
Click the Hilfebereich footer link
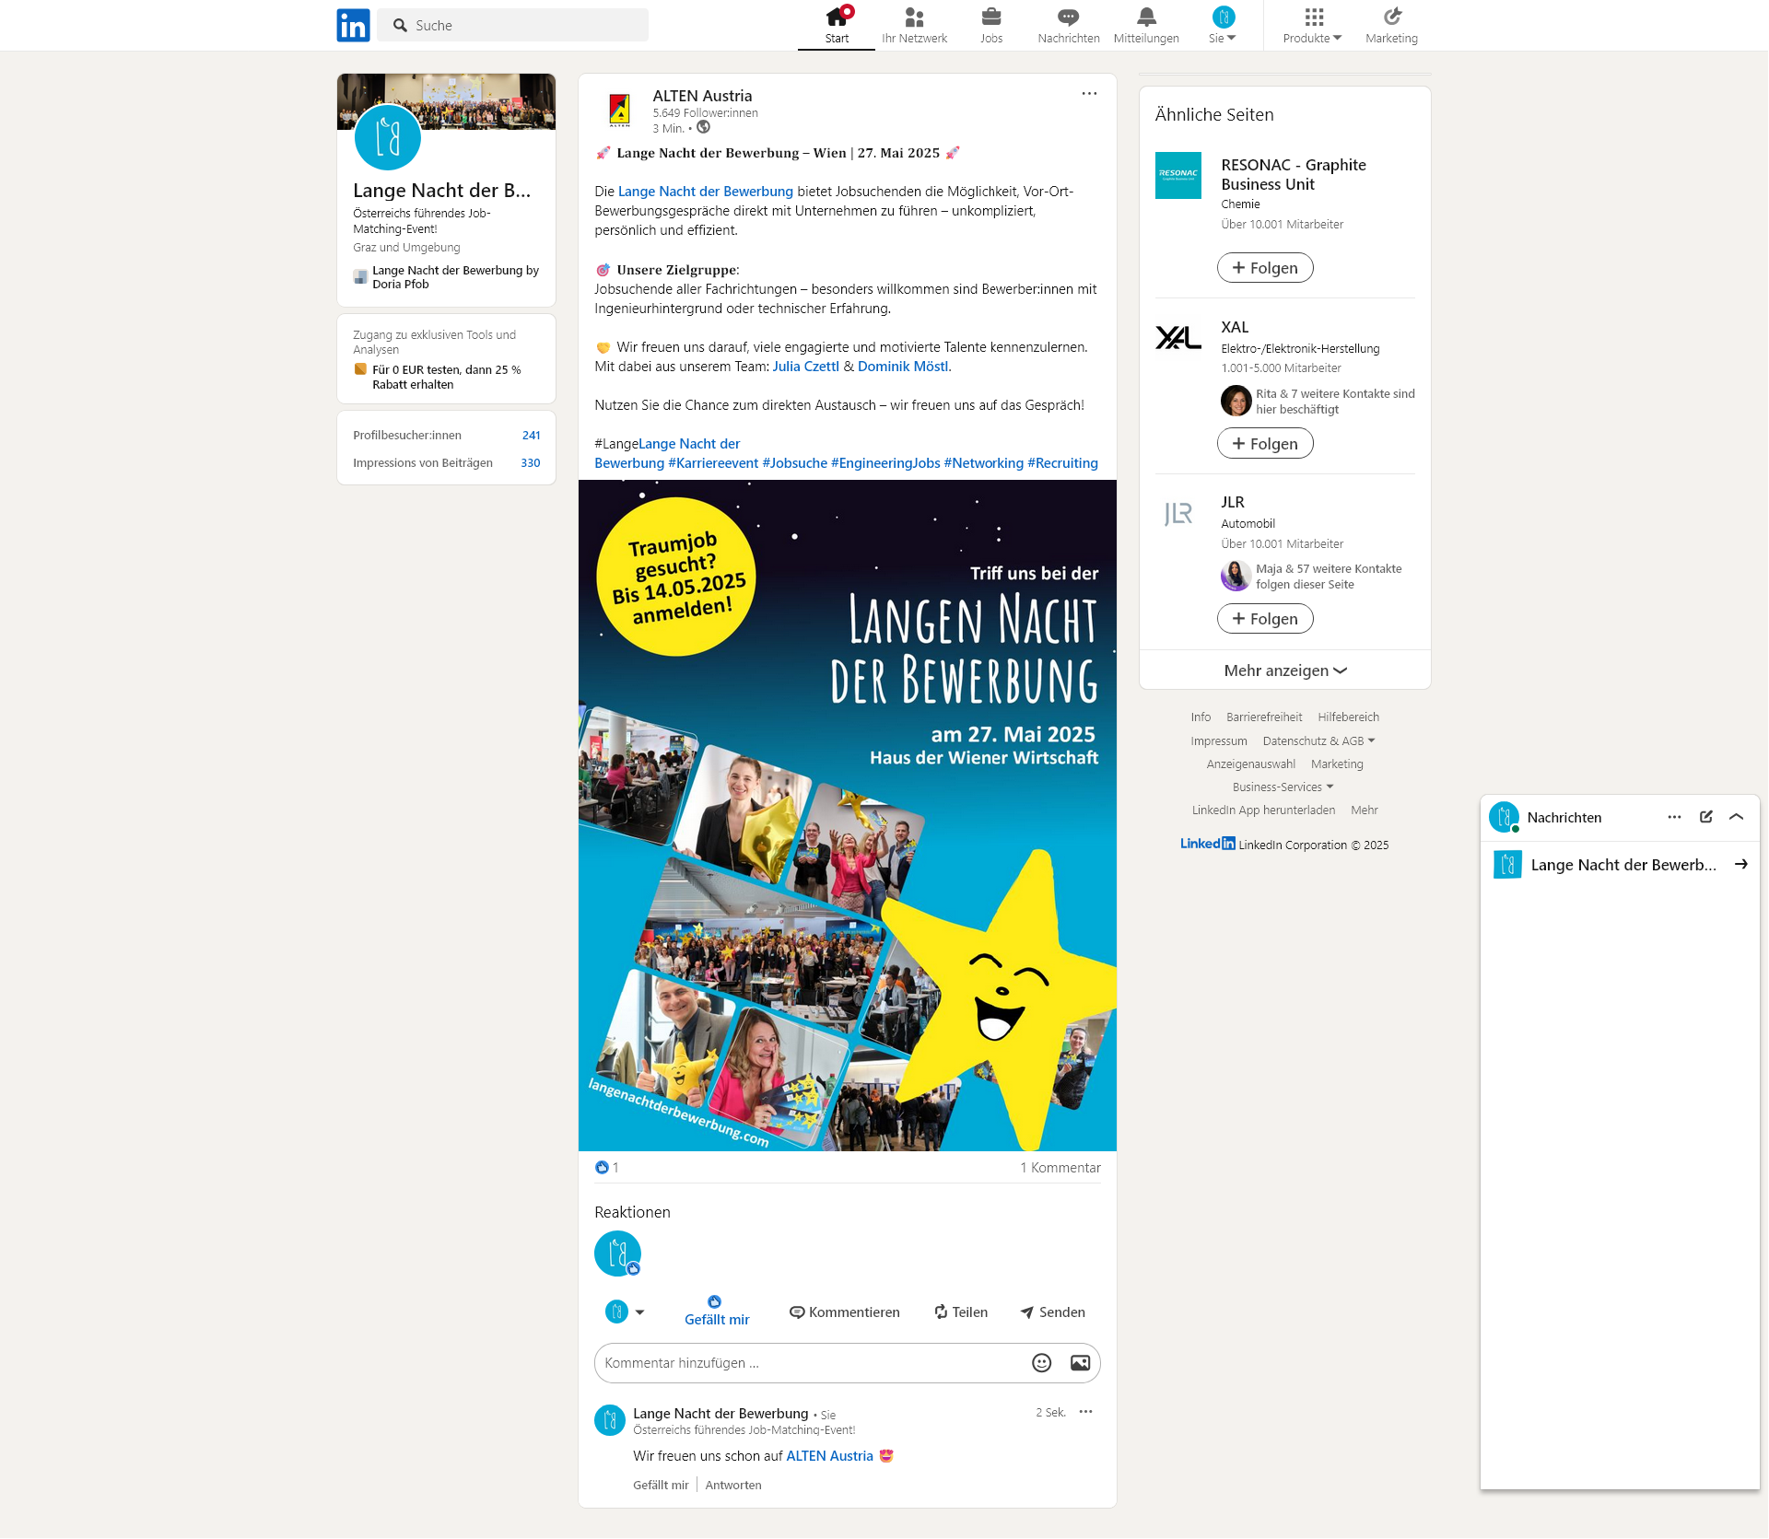tap(1348, 717)
